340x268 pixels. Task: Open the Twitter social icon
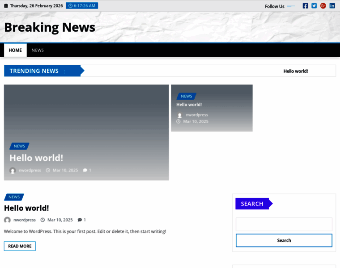click(314, 6)
